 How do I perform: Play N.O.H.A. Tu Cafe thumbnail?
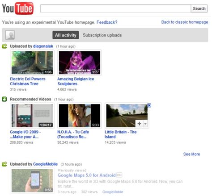coord(80,116)
